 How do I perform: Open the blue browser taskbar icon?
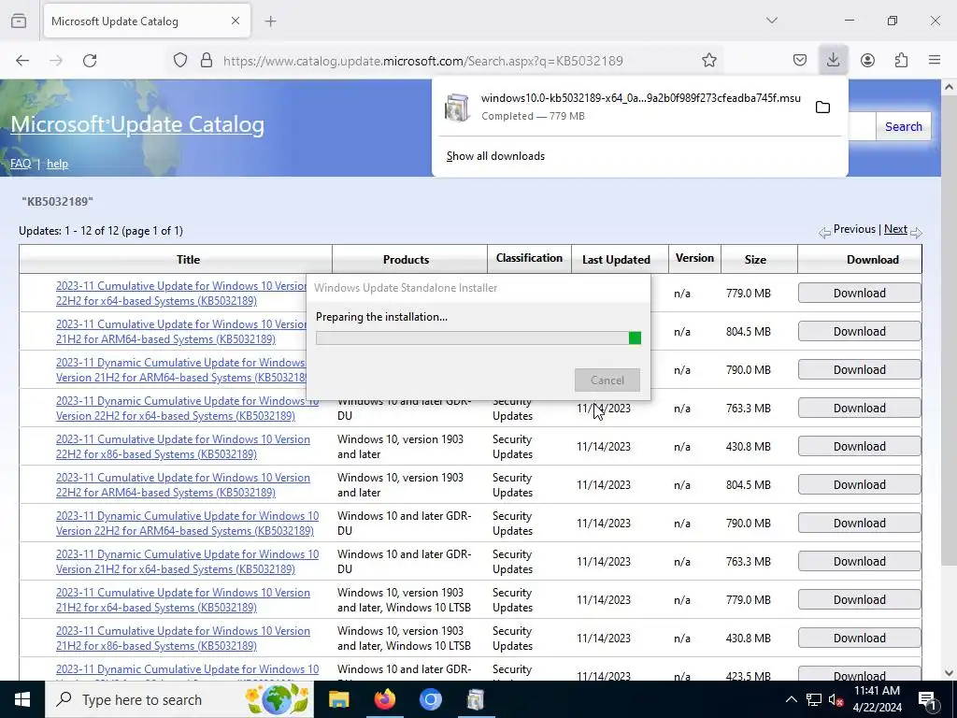point(430,699)
